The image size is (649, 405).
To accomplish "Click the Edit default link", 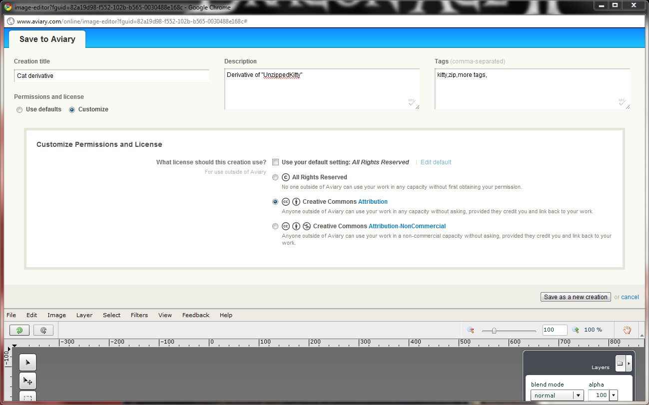I will tap(436, 162).
